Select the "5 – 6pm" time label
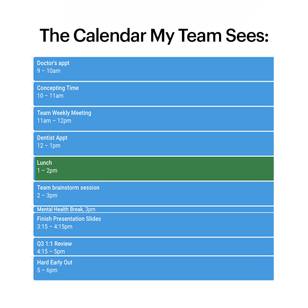Viewport: 308px width, 308px height. [x=47, y=270]
